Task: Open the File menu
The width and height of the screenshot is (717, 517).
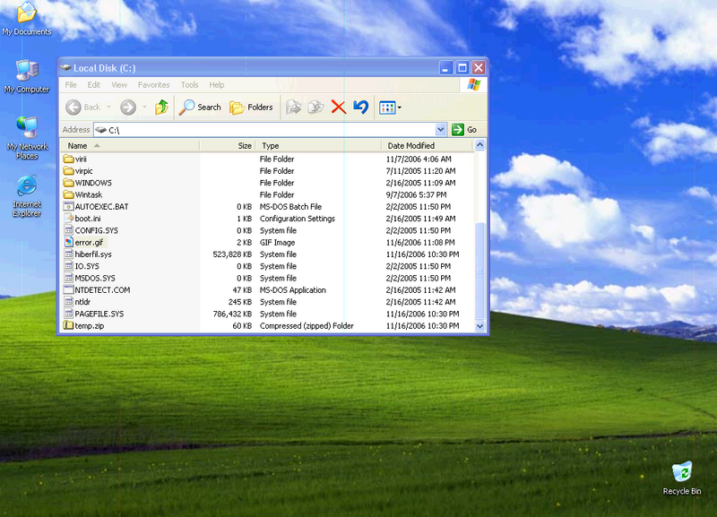Action: [x=71, y=85]
